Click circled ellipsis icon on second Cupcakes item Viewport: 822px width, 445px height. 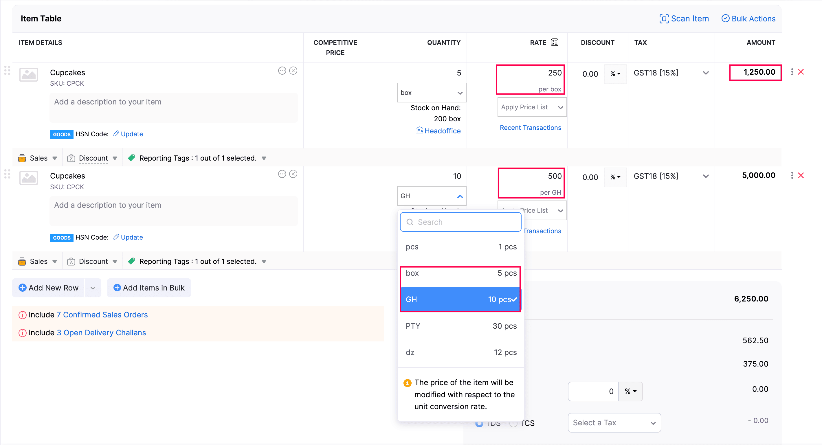pos(282,174)
